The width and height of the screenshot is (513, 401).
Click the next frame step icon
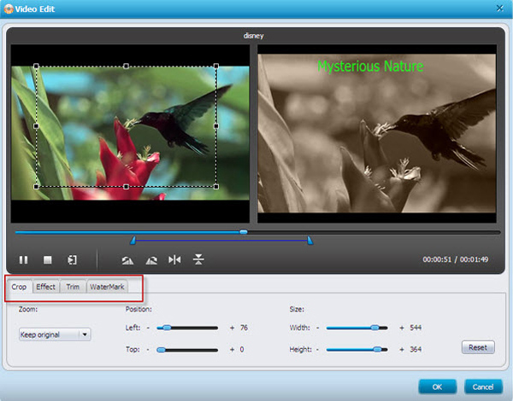72,260
